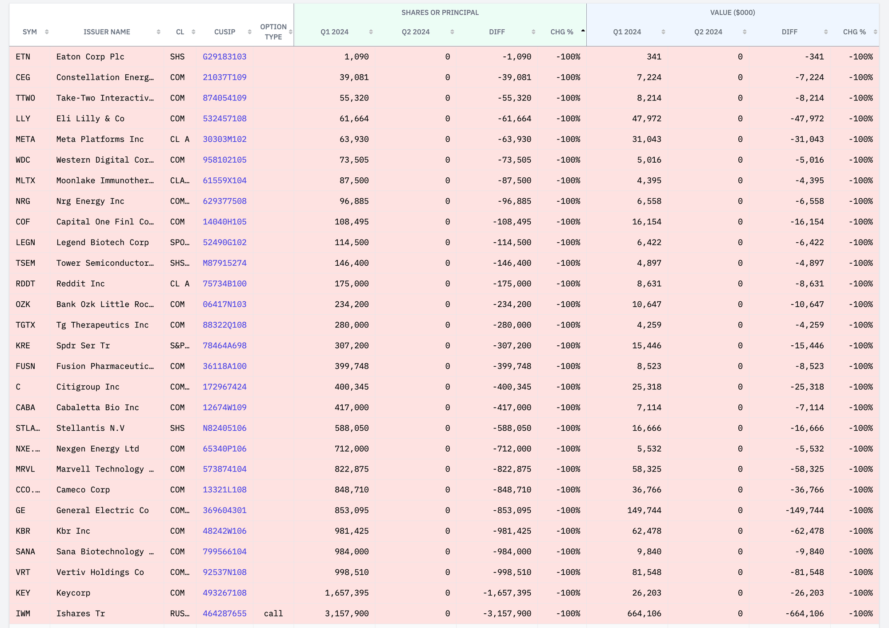Open CUSIP link 874054109 for Take-Two
The image size is (889, 628).
point(224,98)
